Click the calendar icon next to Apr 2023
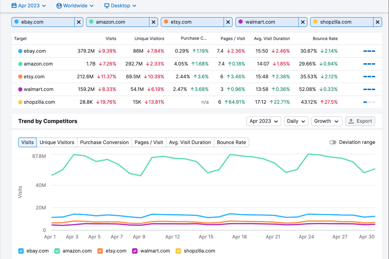Image resolution: width=389 pixels, height=259 pixels. (14, 6)
